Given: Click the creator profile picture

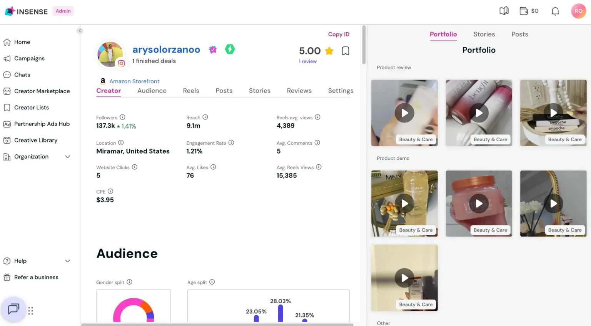Looking at the screenshot, I should coord(110,54).
